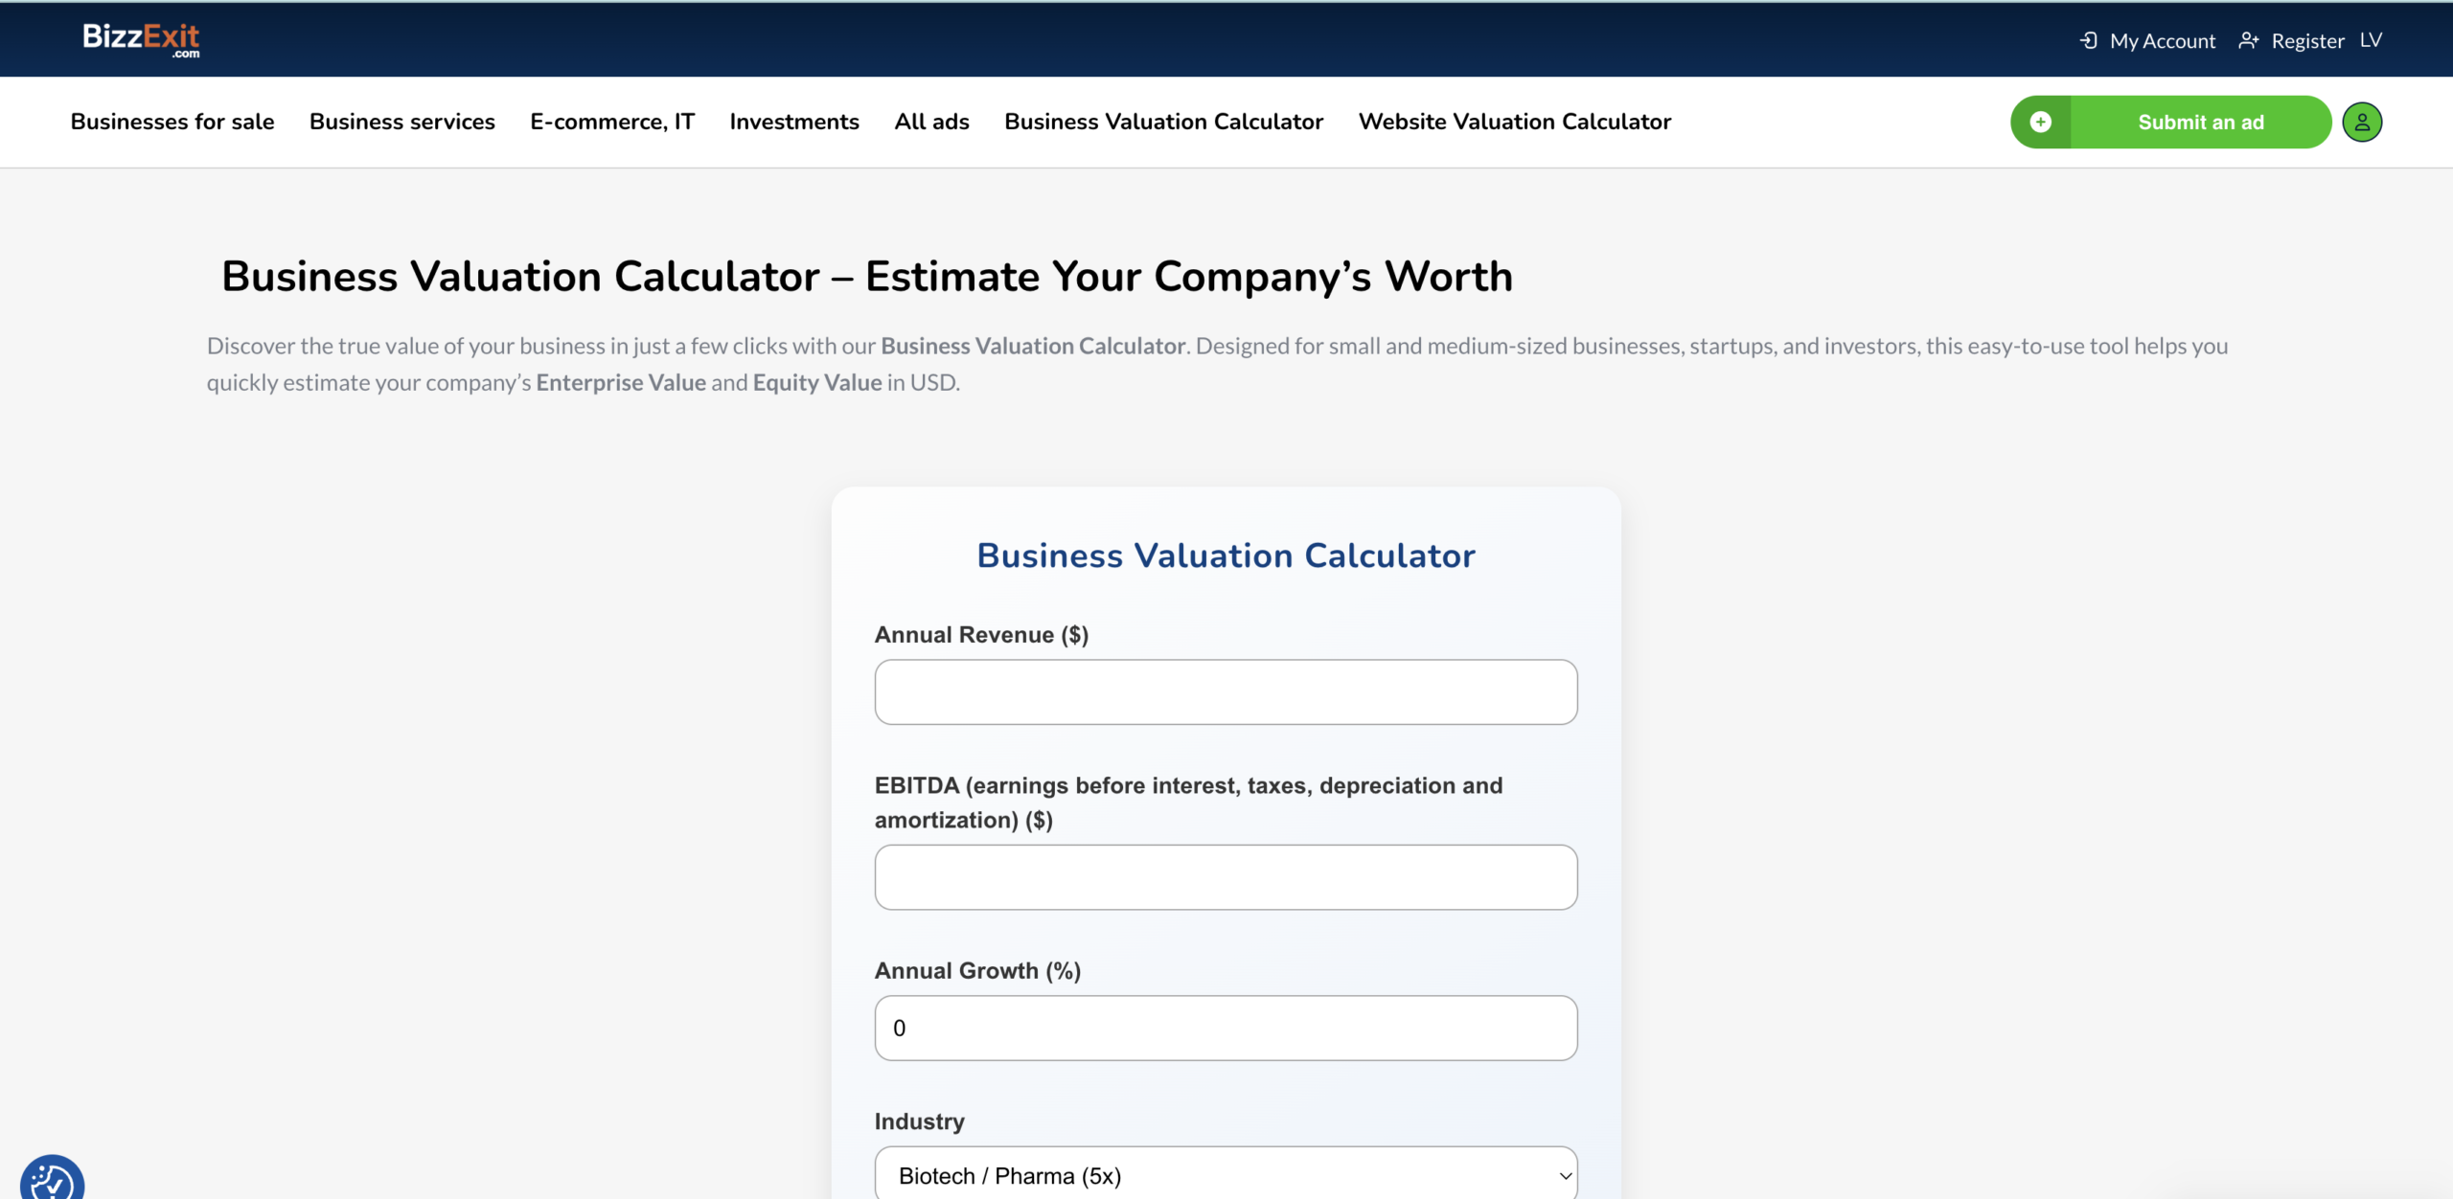Expand the Industry dropdown chevron
Viewport: 2453px width, 1199px height.
(x=1565, y=1175)
